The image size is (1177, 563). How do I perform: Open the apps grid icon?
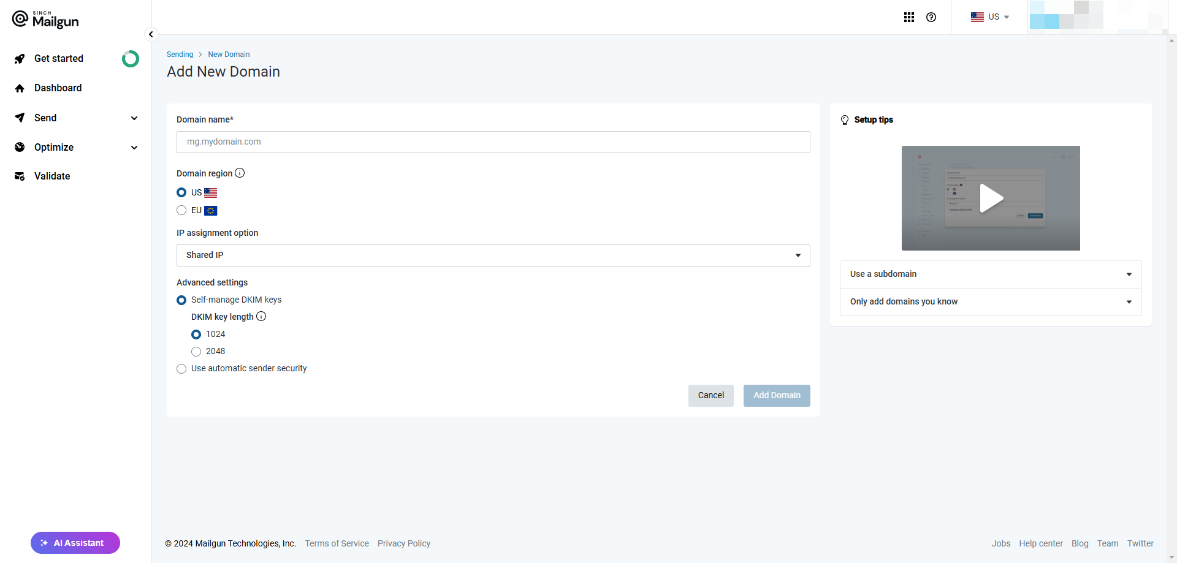pyautogui.click(x=909, y=17)
